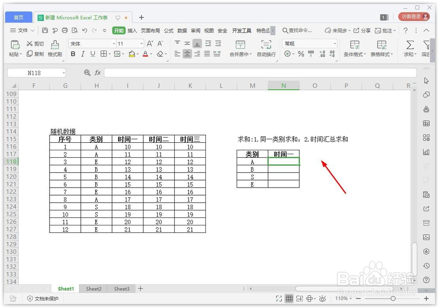Open a new document tab with plus
The width and height of the screenshot is (439, 308).
click(x=141, y=18)
